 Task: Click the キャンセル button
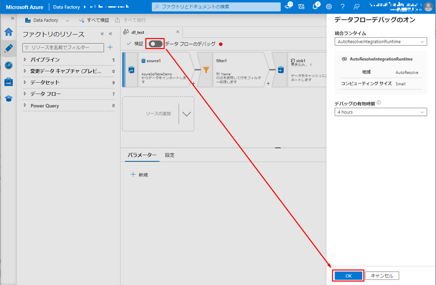(382, 276)
